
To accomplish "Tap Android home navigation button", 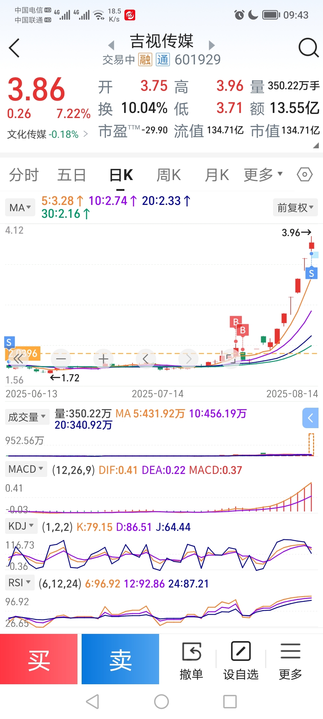I will pyautogui.click(x=161, y=702).
